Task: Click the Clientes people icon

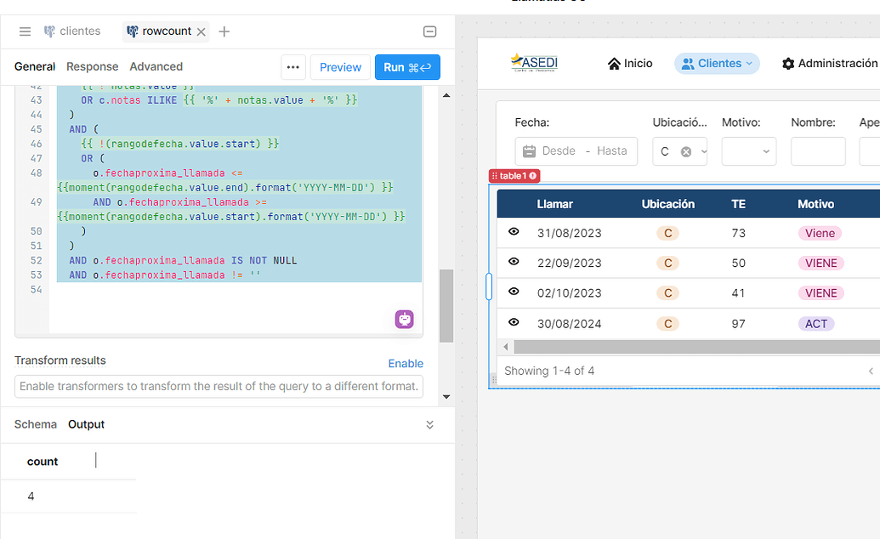Action: pyautogui.click(x=688, y=64)
